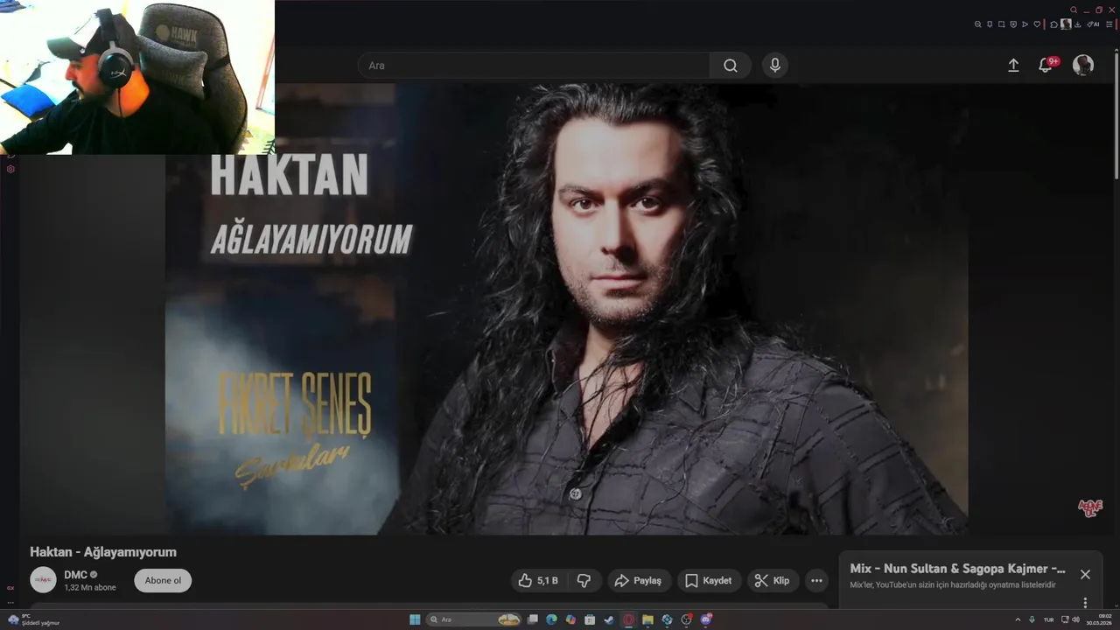
Task: Focus the YouTube Ara search field
Action: click(x=534, y=66)
